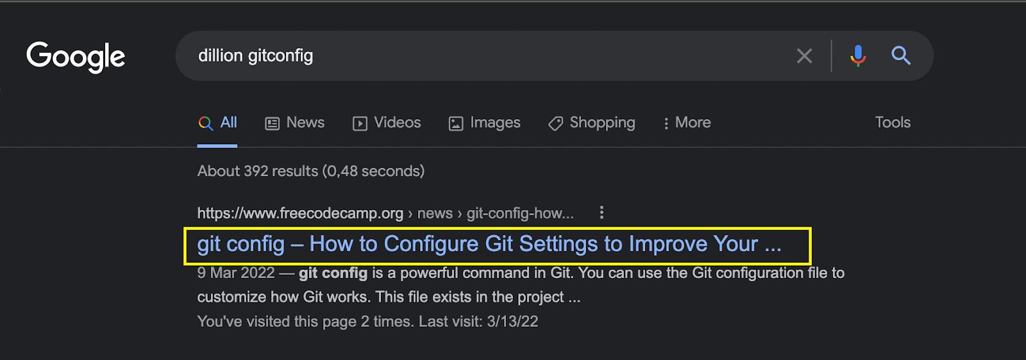This screenshot has width=1026, height=360.
Task: Click the About 392 results text
Action: (310, 171)
